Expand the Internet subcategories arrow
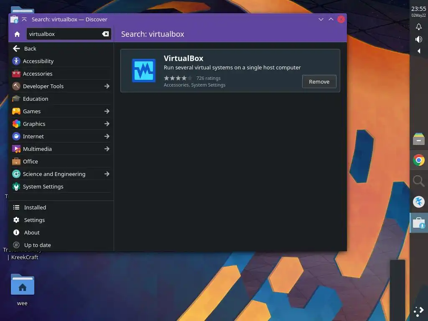This screenshot has height=321, width=428. (107, 136)
